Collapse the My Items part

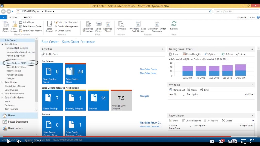(x=252, y=85)
